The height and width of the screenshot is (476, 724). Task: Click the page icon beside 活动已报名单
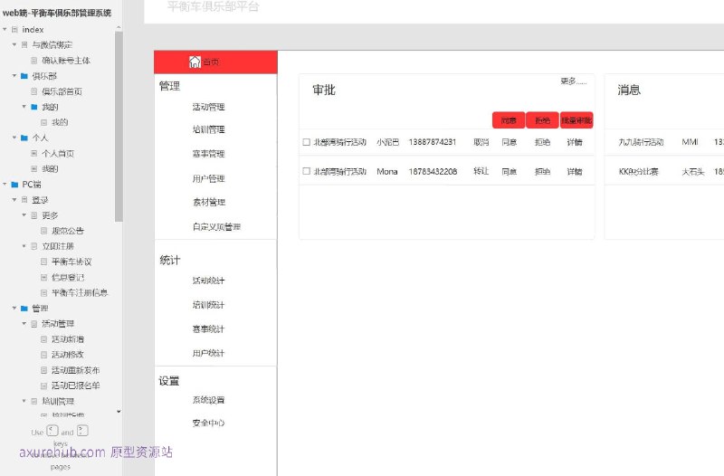(43, 386)
